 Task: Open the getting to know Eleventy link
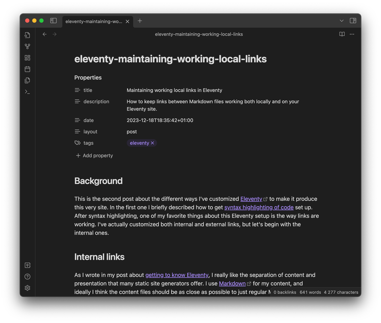pyautogui.click(x=177, y=275)
